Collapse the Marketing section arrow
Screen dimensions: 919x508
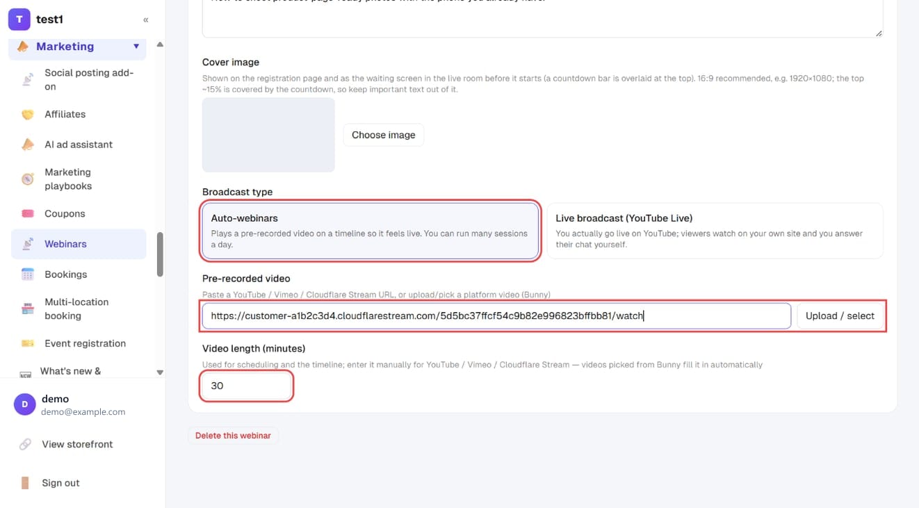click(x=136, y=47)
